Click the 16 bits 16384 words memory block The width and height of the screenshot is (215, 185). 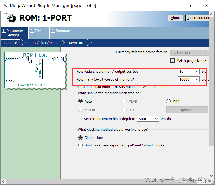(38, 69)
